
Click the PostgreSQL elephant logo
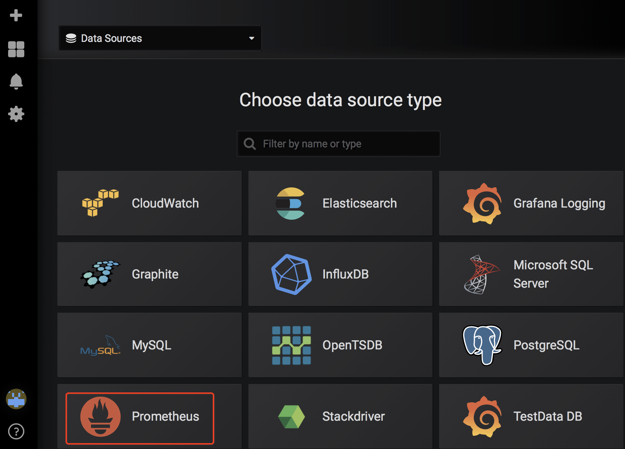pyautogui.click(x=481, y=345)
